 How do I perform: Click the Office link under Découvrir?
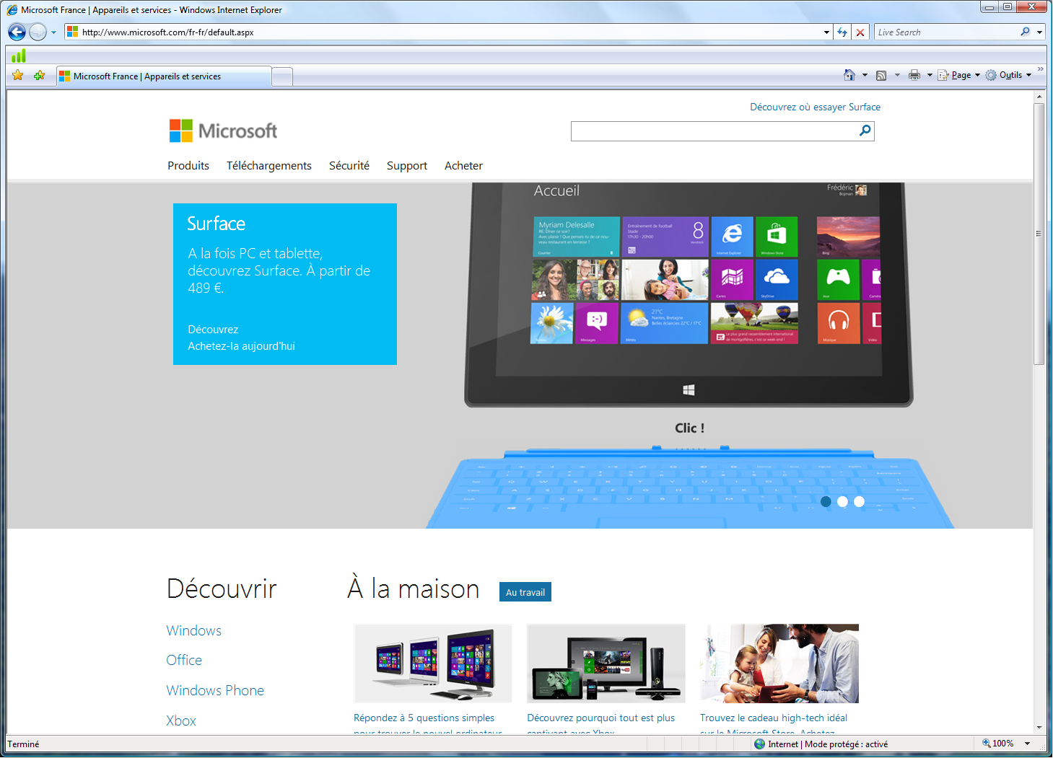coord(184,660)
